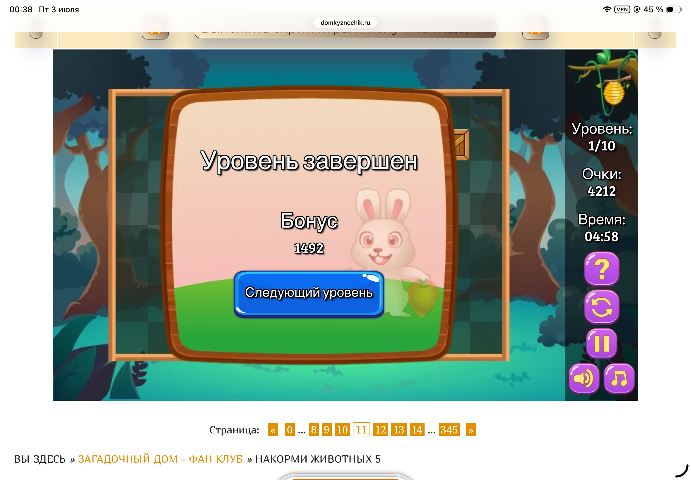Click the Следующий уровень button
Image resolution: width=691 pixels, height=480 pixels.
pos(309,294)
